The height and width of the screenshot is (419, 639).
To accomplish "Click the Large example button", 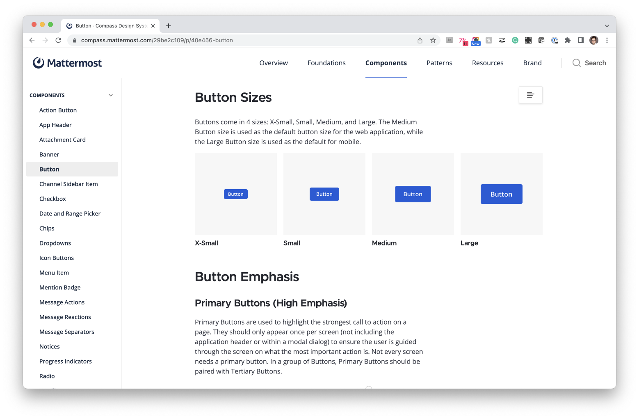I will [502, 194].
